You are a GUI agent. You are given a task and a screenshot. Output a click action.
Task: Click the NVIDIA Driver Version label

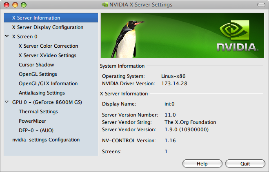coord(129,84)
